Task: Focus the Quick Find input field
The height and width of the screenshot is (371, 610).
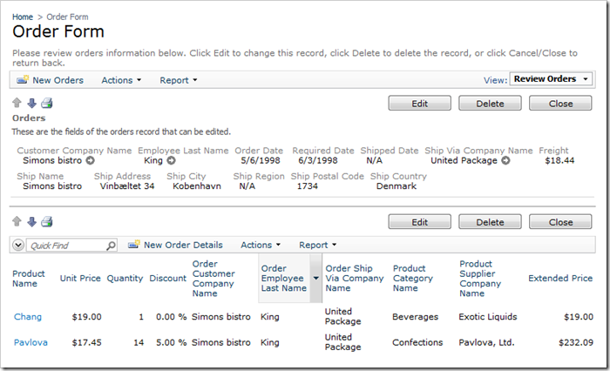Action: [x=66, y=246]
